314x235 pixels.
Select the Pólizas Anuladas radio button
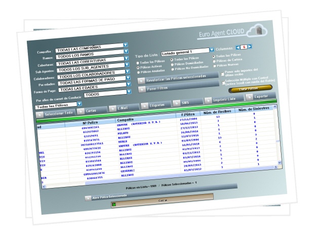coord(138,72)
